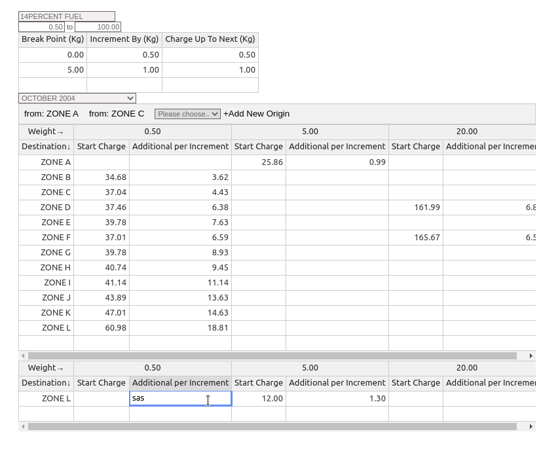
Task: Click ZONE I start charge 41.14
Action: [x=102, y=283]
